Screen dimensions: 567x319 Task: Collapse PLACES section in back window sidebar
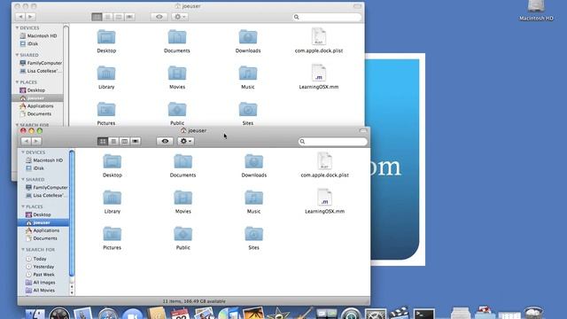pos(17,82)
